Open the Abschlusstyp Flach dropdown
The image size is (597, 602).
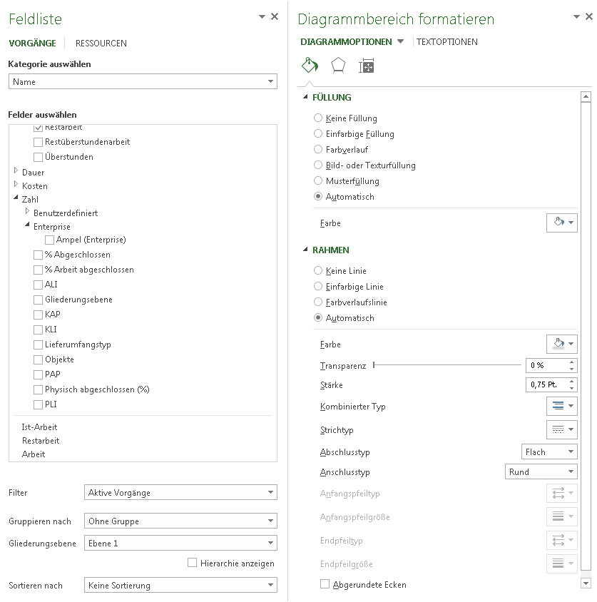(549, 451)
